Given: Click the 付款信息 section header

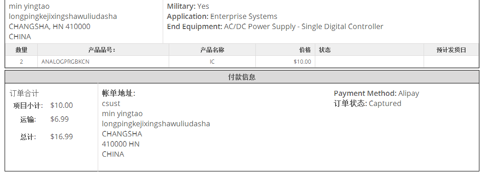Looking at the screenshot, I should [x=242, y=77].
